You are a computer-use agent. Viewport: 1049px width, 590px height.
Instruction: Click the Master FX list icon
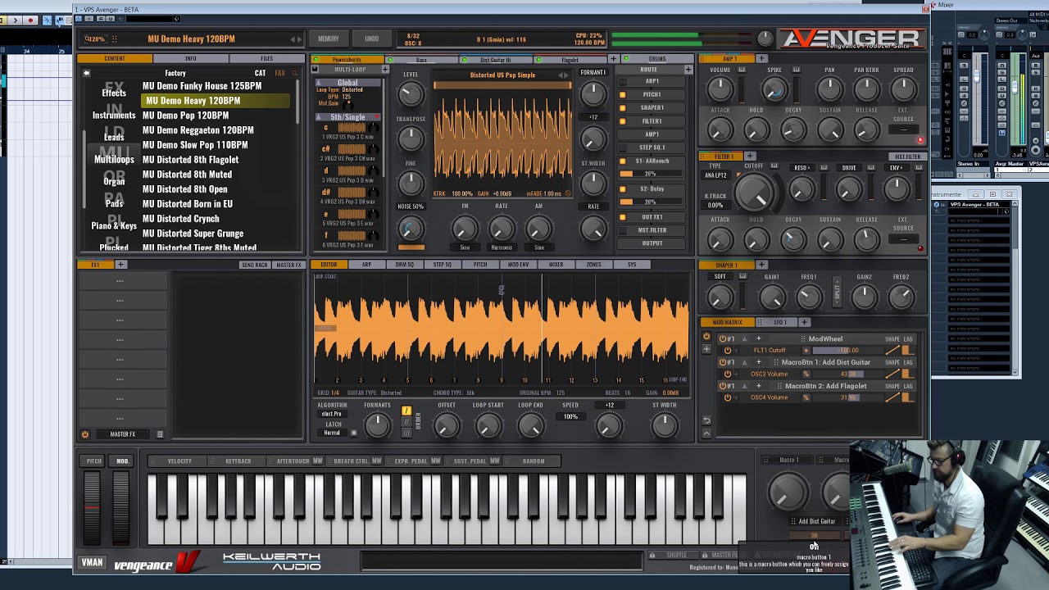(x=160, y=434)
